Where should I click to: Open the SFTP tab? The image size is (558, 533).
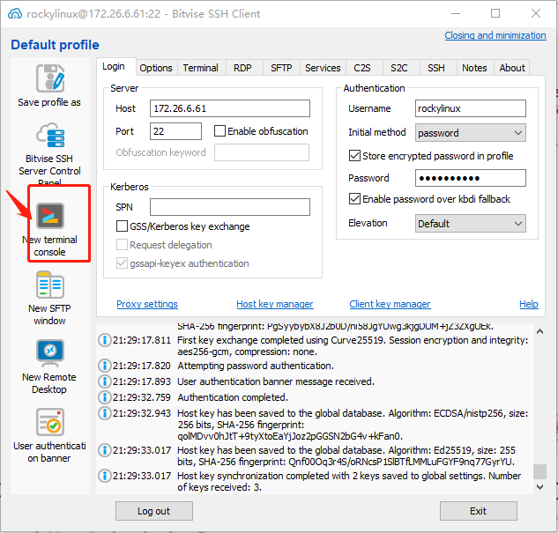(x=281, y=68)
